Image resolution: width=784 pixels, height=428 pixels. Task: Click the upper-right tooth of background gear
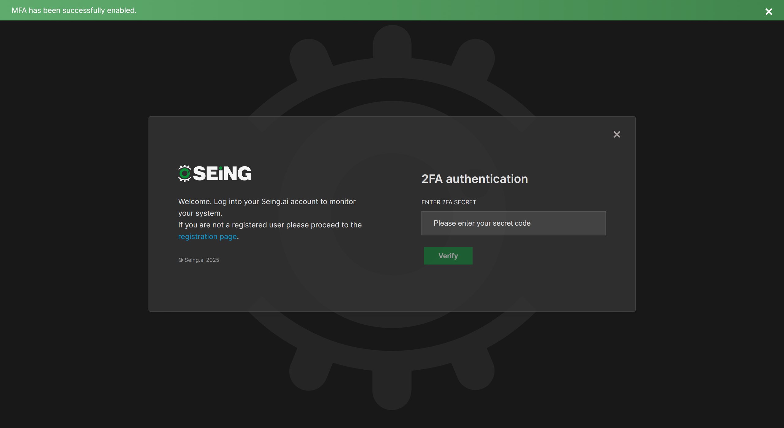(x=474, y=58)
